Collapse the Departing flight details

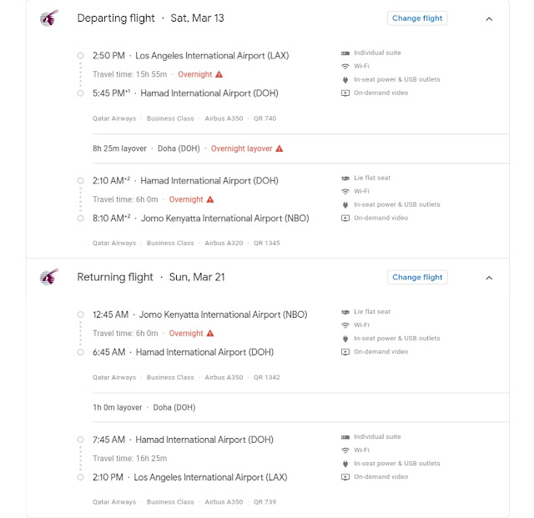click(489, 18)
